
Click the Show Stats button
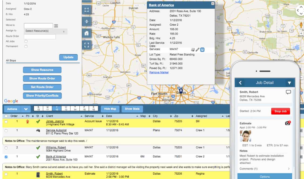[132, 109]
